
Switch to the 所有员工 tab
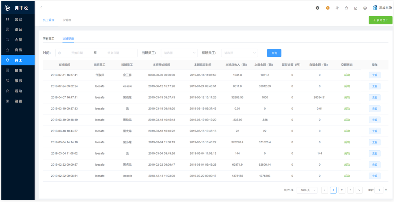coord(48,39)
